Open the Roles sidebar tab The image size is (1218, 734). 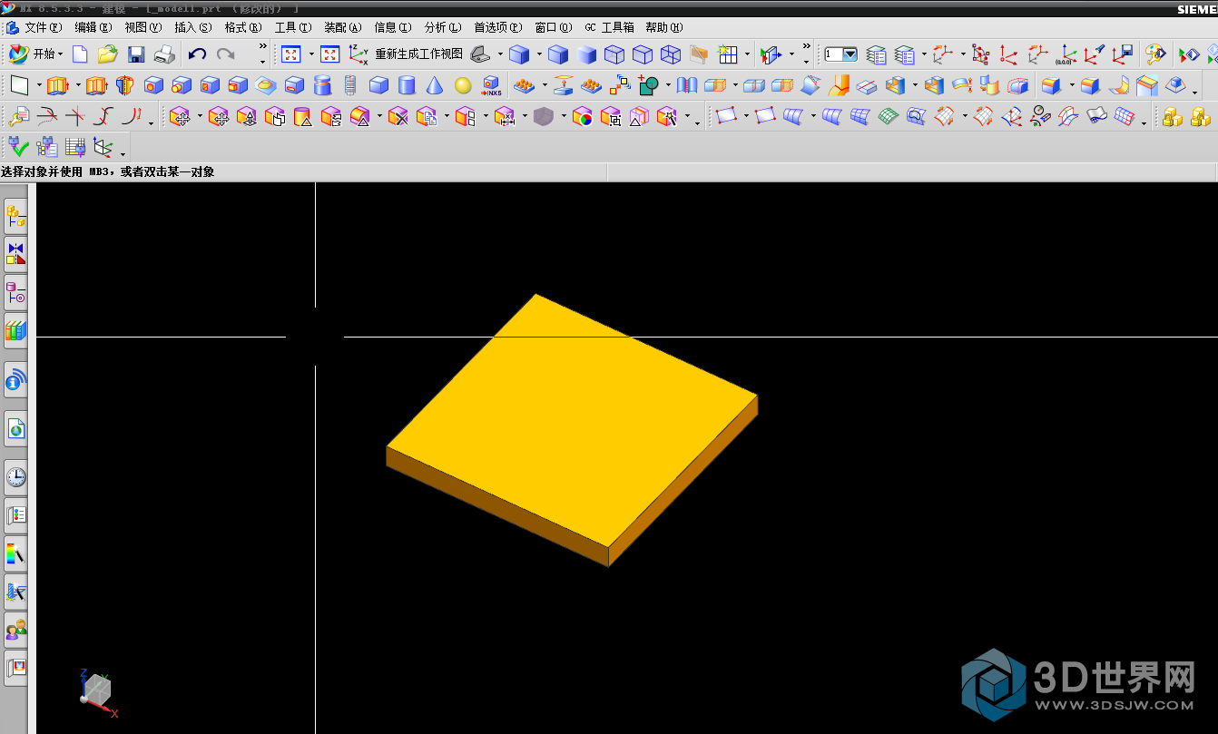16,629
